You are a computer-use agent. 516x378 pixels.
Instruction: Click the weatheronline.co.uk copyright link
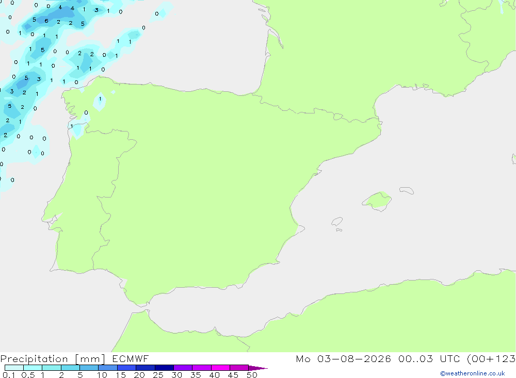(x=473, y=373)
